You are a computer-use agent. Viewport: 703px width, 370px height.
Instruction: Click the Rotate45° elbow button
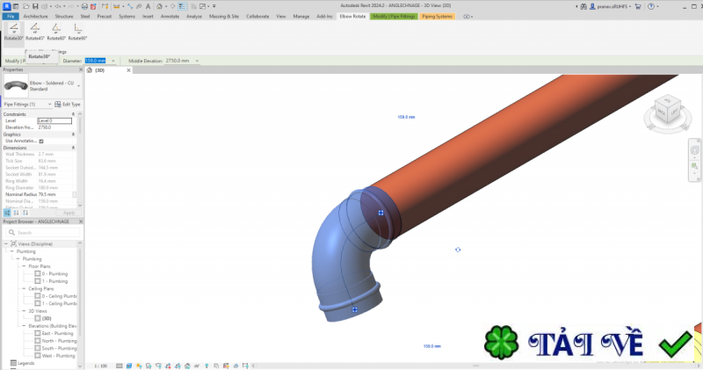[35, 33]
